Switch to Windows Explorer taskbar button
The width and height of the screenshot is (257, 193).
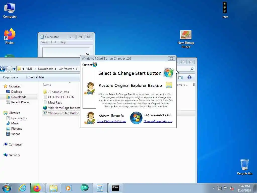pyautogui.click(x=53, y=188)
